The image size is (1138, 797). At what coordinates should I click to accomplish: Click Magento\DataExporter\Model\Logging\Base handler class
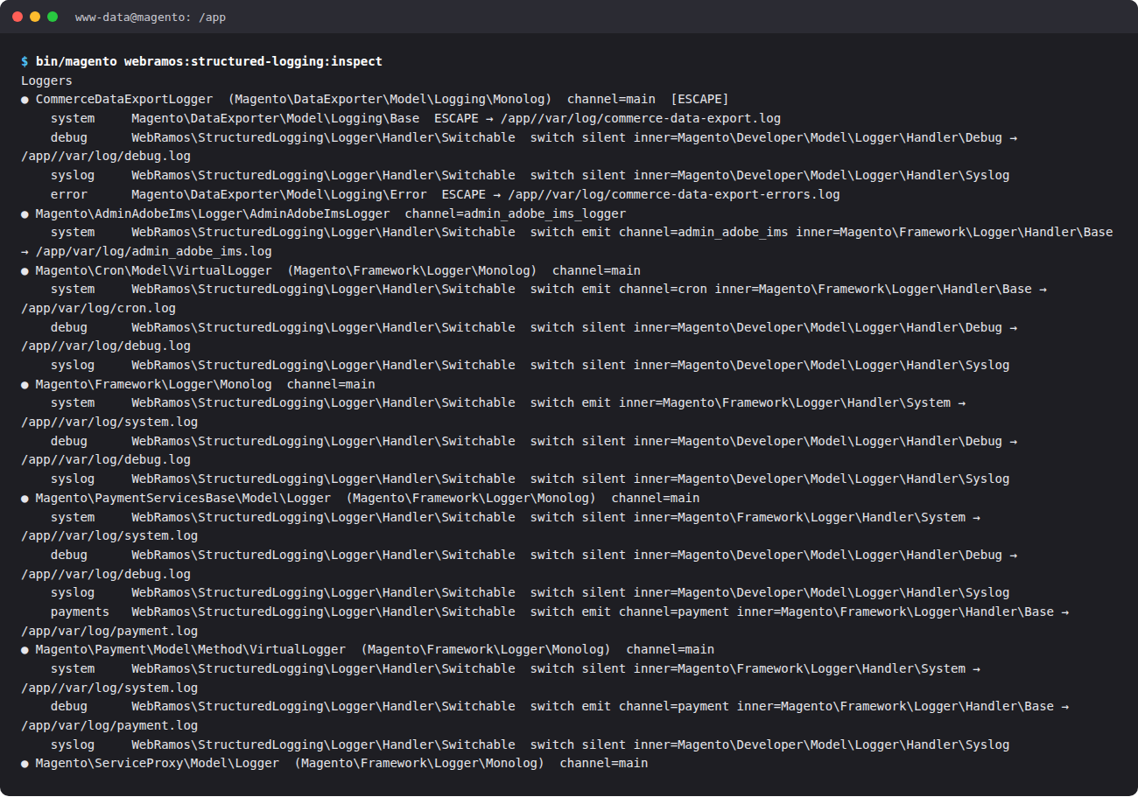[x=275, y=118]
